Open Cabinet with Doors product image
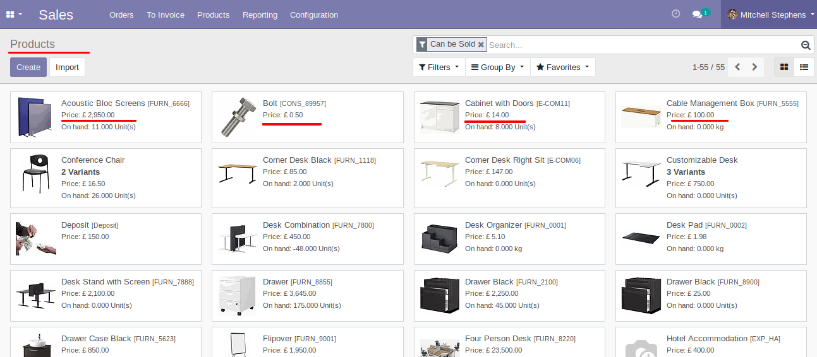817x357 pixels. pyautogui.click(x=440, y=117)
